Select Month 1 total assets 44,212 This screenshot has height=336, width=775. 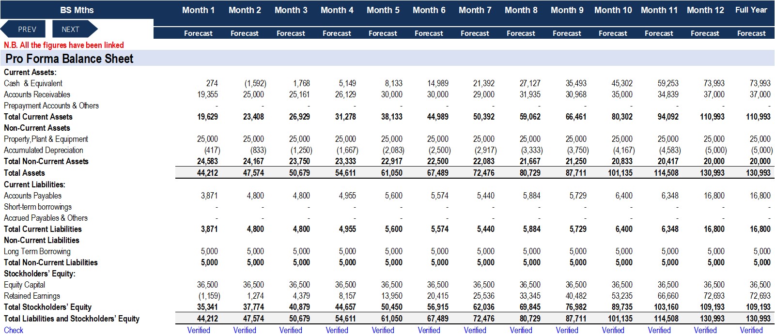(x=207, y=173)
